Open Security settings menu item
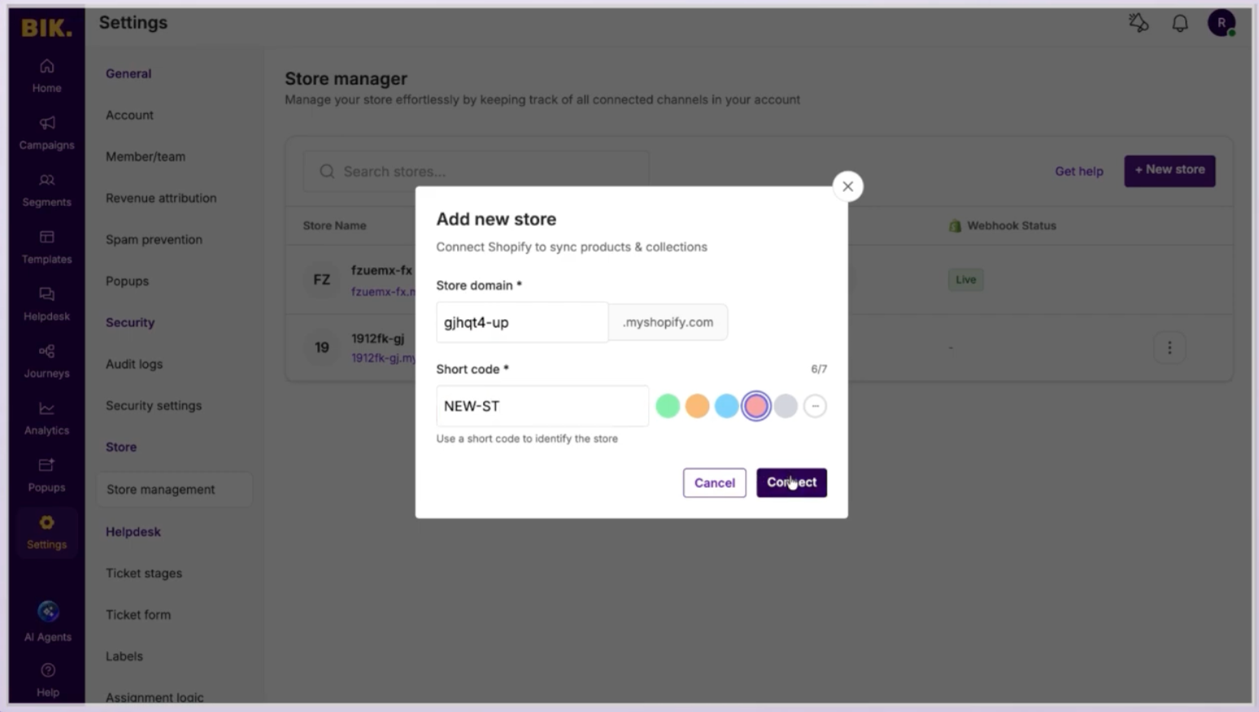Viewport: 1259px width, 712px height. click(x=154, y=406)
